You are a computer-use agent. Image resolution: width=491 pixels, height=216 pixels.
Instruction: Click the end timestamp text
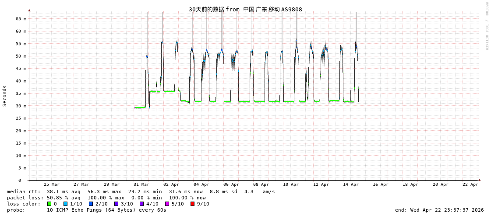pos(439,210)
